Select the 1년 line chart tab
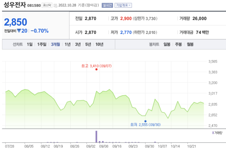226x153 pixels. (x=67, y=44)
